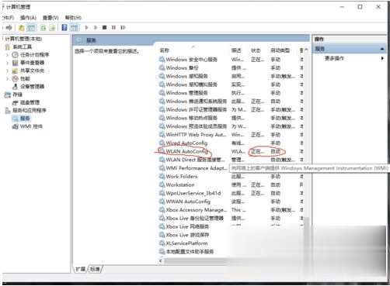The width and height of the screenshot is (390, 286).
Task: Select the WinHTTP Web Proxy Aut... service
Action: coord(231,135)
